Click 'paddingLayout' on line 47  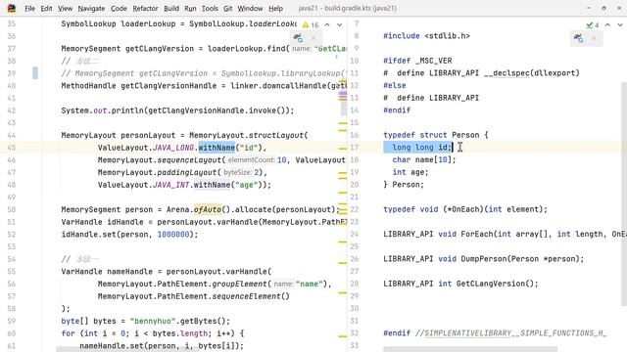tap(187, 172)
